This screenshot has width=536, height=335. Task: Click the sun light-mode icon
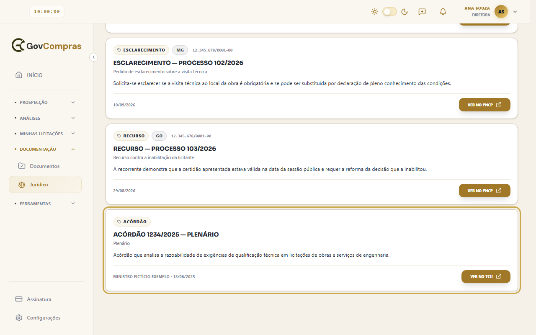[x=375, y=12]
